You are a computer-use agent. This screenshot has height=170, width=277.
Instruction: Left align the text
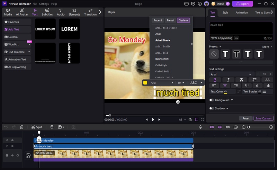pos(214,86)
